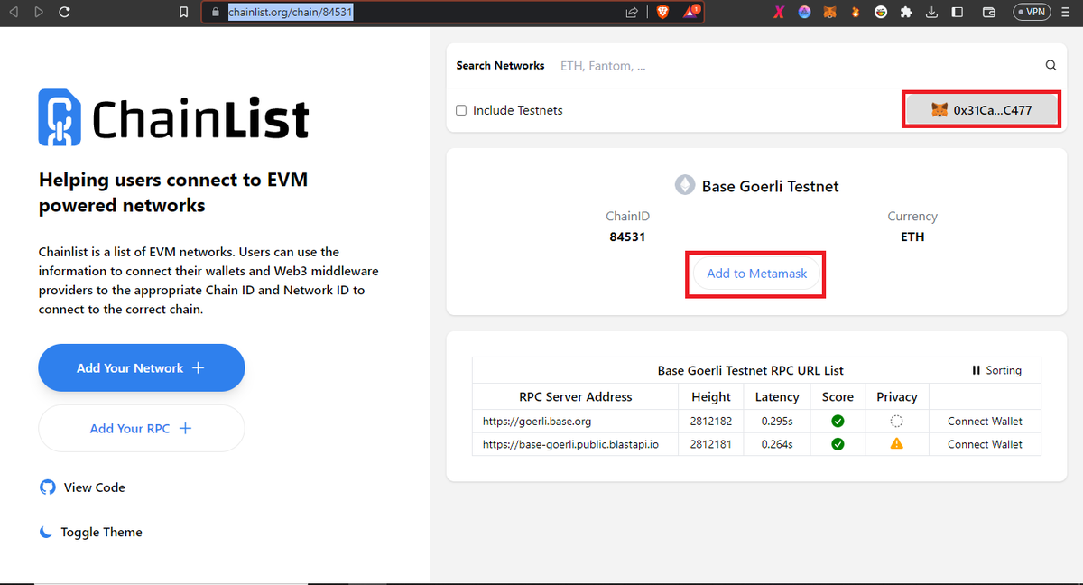Screen dimensions: 1083x585
Task: Open the MetaMask extension icon
Action: 828,12
